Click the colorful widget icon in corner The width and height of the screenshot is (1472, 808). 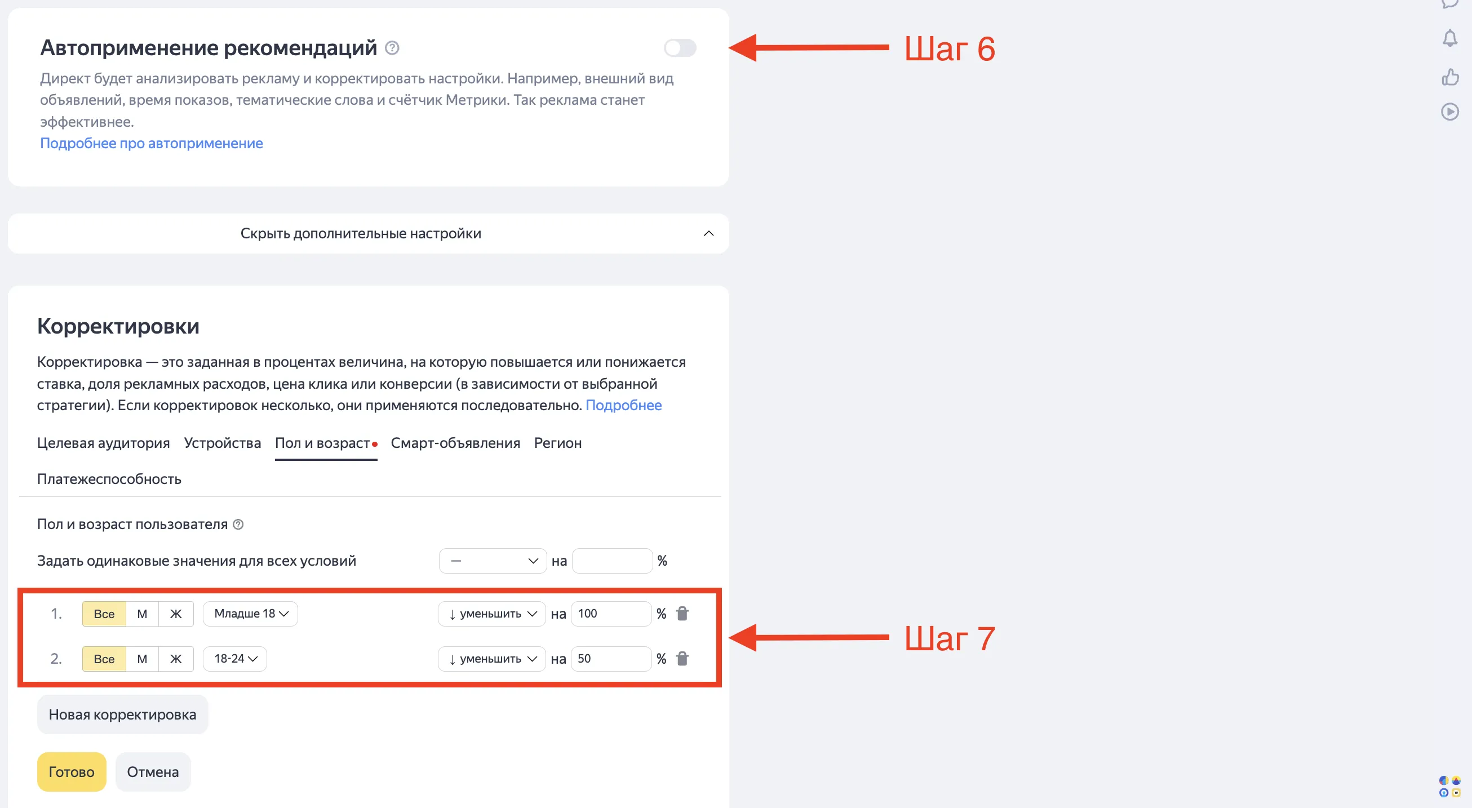coord(1449,786)
